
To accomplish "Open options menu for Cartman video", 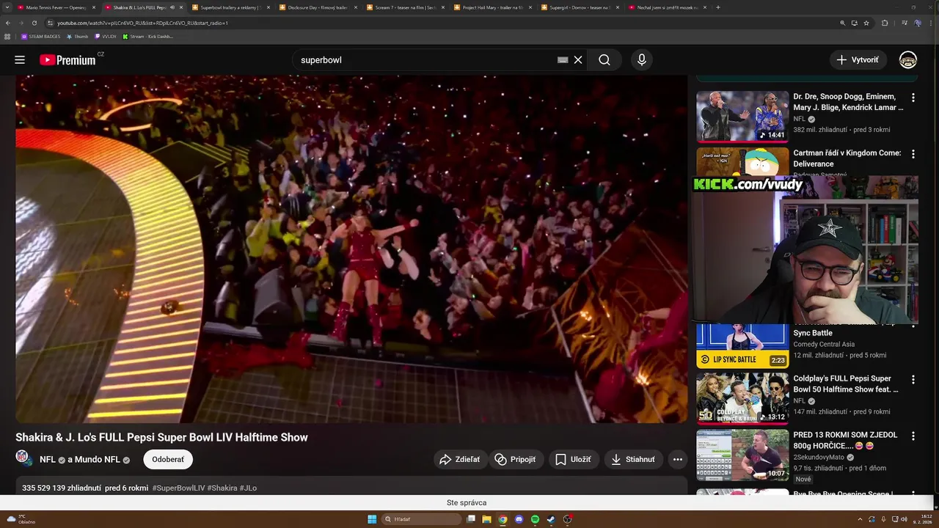I will click(x=913, y=154).
